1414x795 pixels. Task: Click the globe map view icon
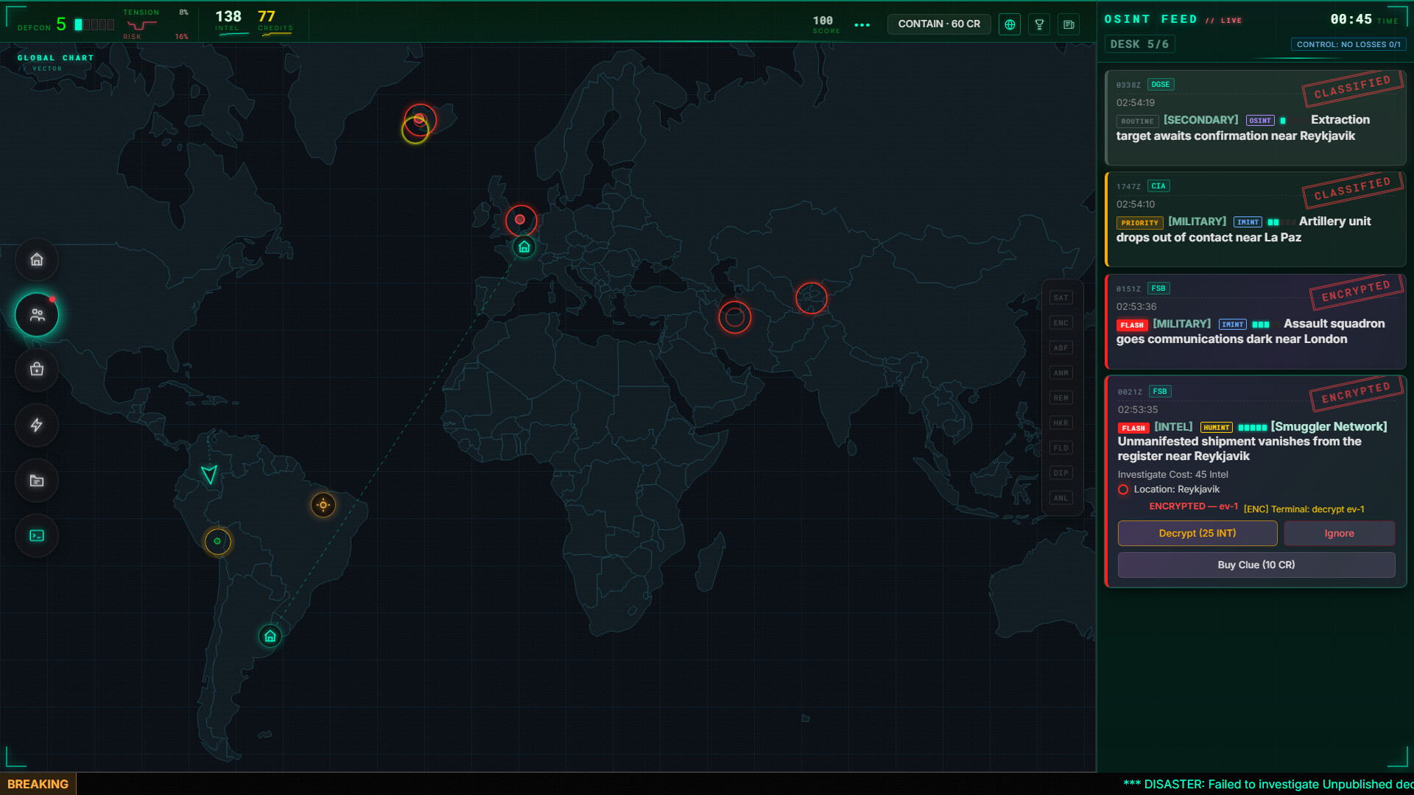click(x=1010, y=24)
